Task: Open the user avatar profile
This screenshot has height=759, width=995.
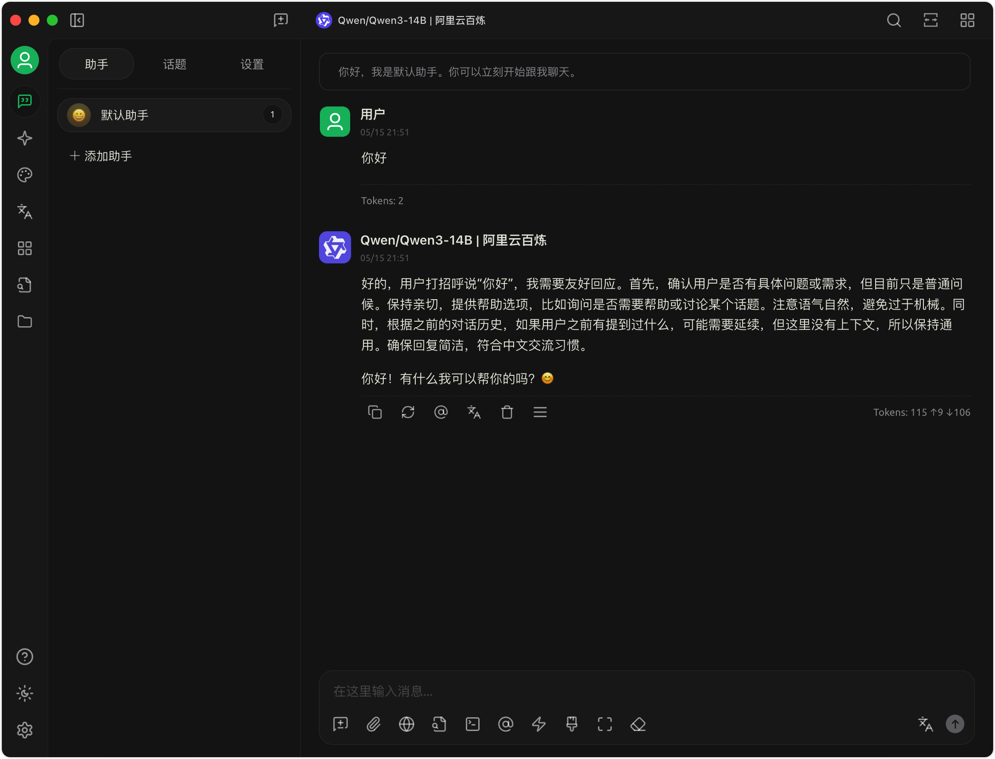Action: pyautogui.click(x=25, y=60)
